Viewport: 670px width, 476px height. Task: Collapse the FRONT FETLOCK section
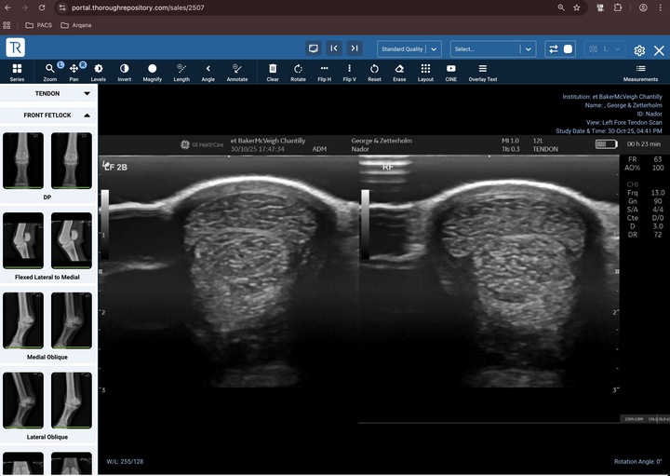(87, 116)
